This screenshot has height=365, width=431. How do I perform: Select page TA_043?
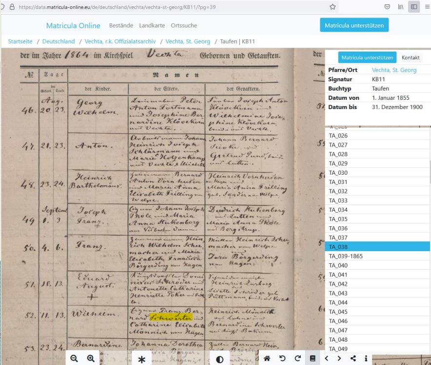[x=377, y=293]
